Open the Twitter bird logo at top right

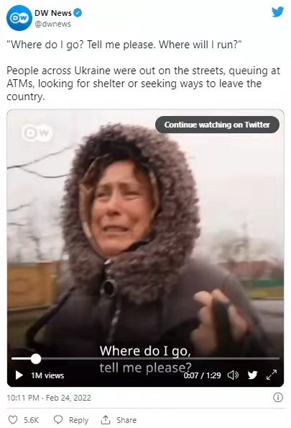click(277, 12)
